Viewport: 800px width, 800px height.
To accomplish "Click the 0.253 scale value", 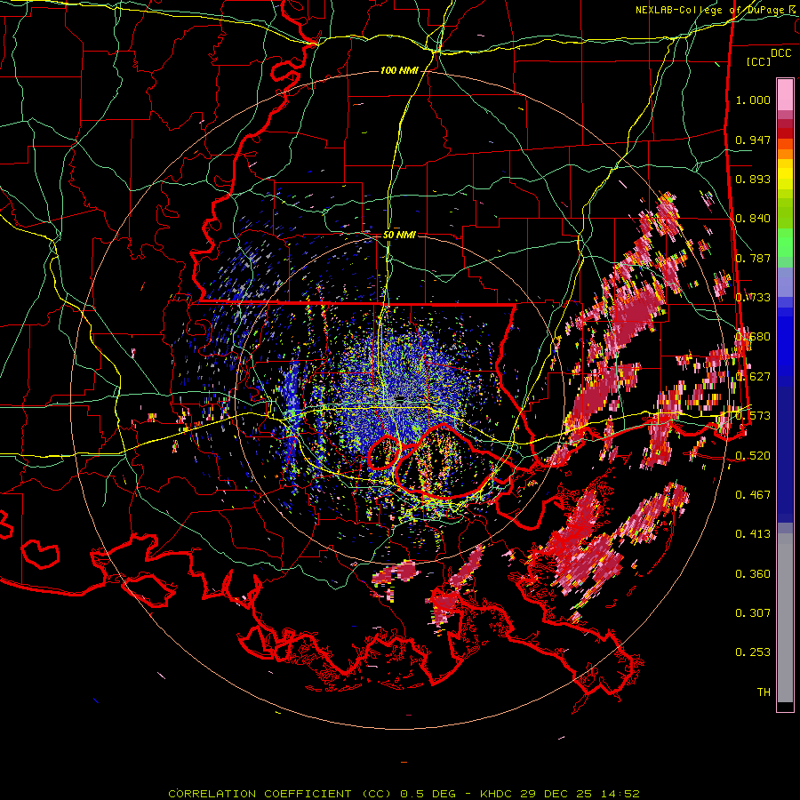I will point(753,652).
